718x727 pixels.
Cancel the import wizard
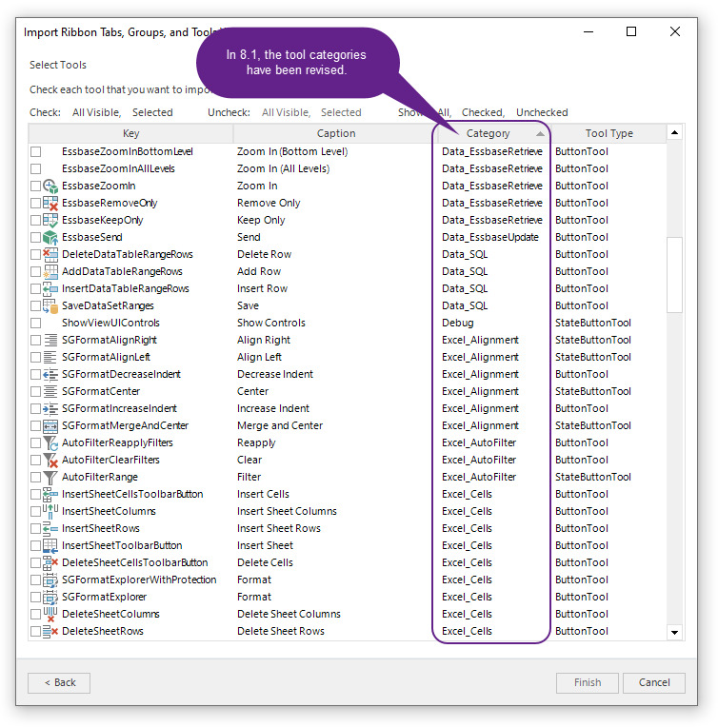click(x=654, y=683)
